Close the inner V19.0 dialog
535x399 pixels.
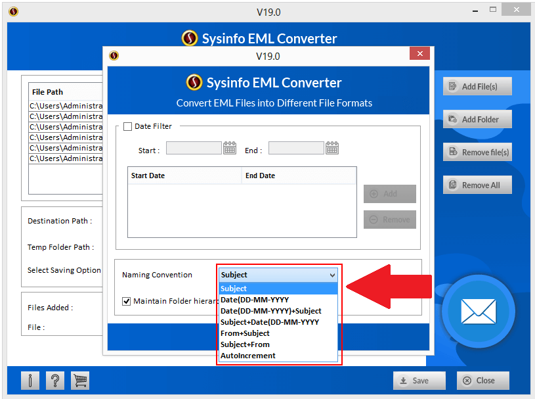(x=419, y=53)
